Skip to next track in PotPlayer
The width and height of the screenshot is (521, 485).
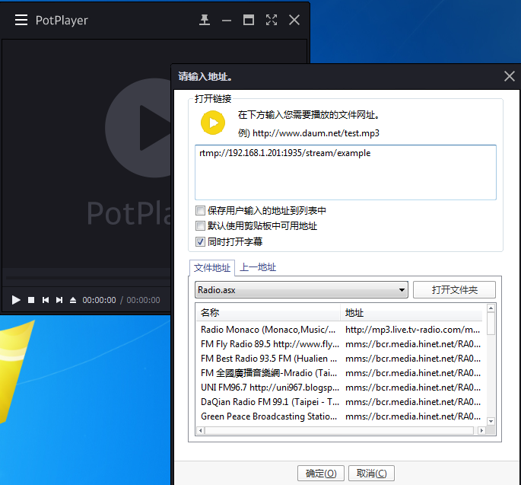coord(59,300)
